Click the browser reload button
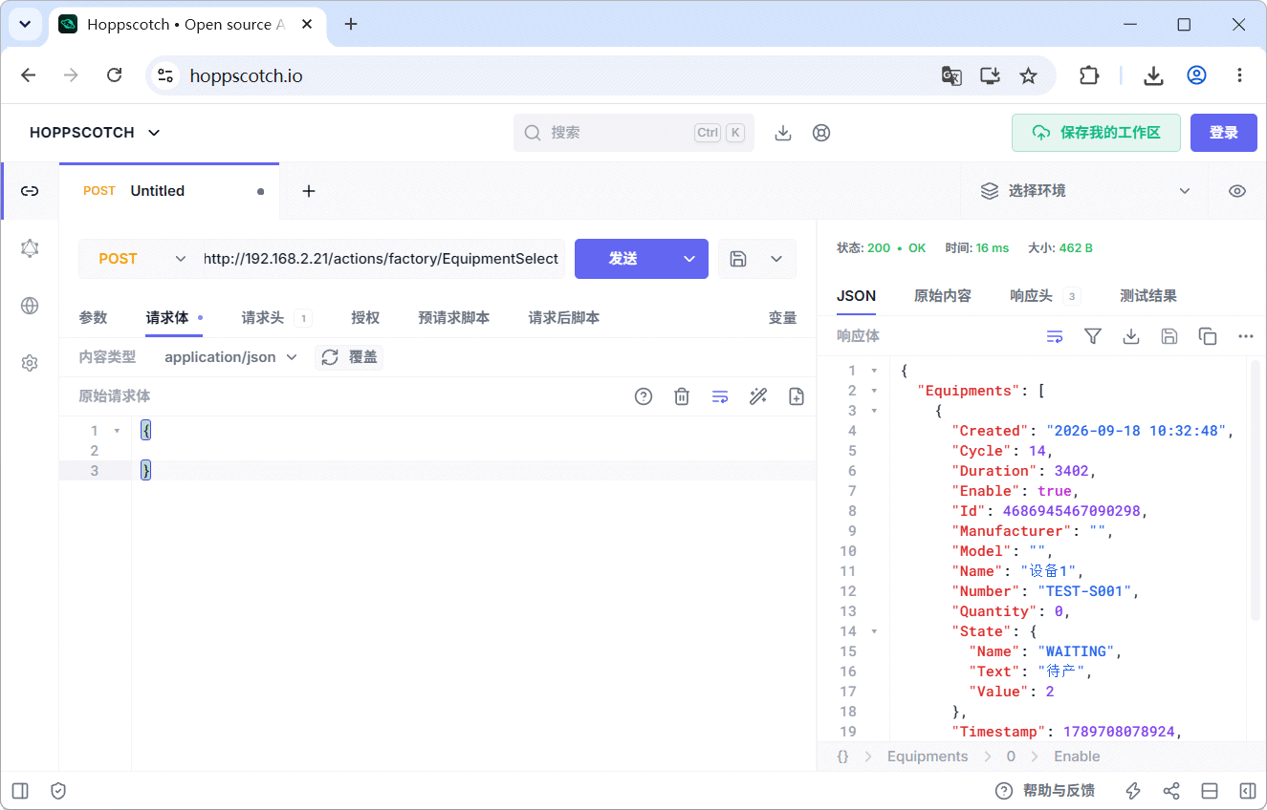 (114, 75)
